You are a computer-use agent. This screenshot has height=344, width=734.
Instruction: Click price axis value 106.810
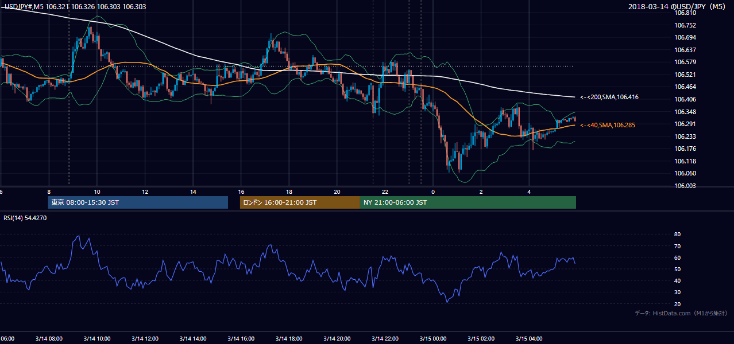(x=685, y=13)
